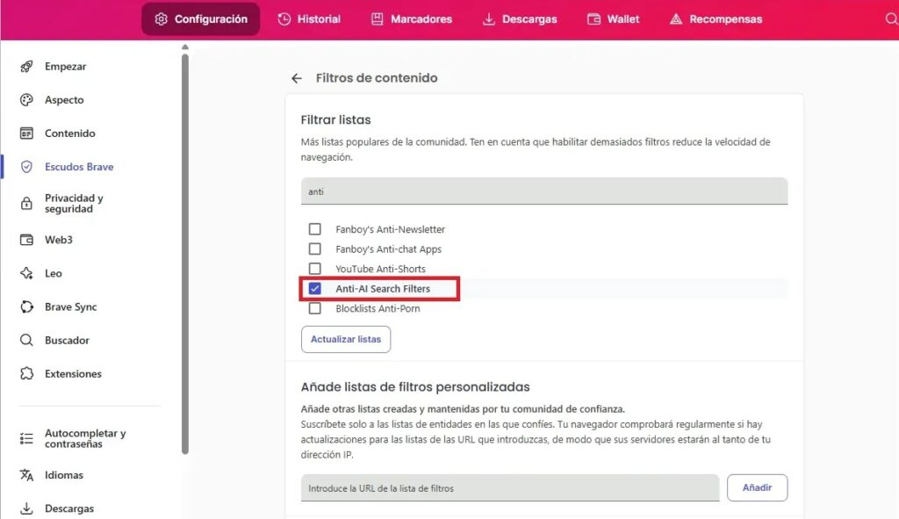Click the Descargas download icon in top bar
The image size is (899, 519).
click(x=488, y=19)
